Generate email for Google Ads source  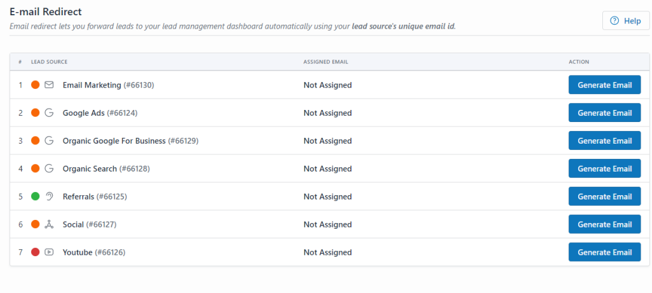(x=605, y=113)
